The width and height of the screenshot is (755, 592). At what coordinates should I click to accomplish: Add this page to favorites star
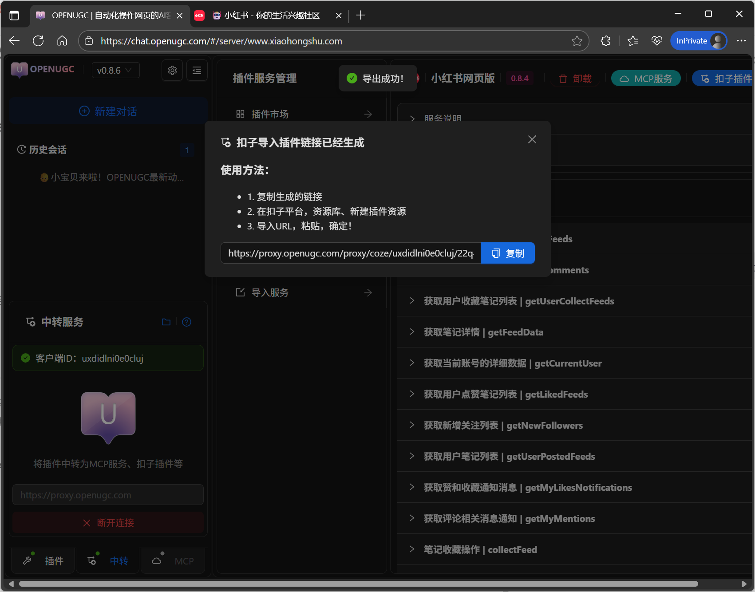tap(577, 41)
